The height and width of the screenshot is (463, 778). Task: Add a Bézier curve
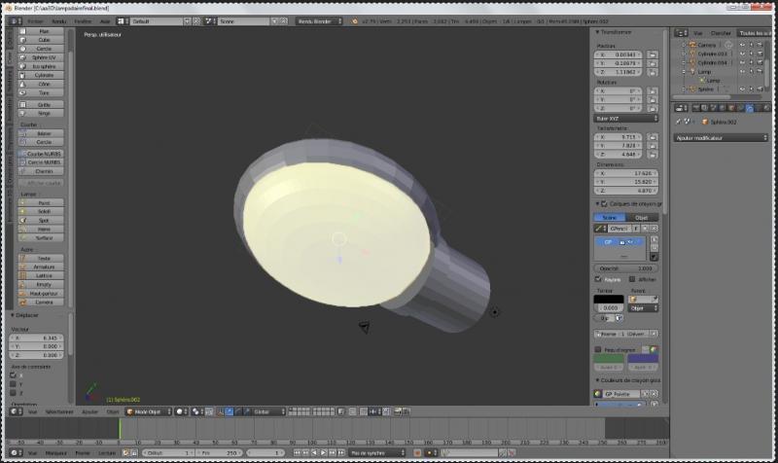(44, 133)
